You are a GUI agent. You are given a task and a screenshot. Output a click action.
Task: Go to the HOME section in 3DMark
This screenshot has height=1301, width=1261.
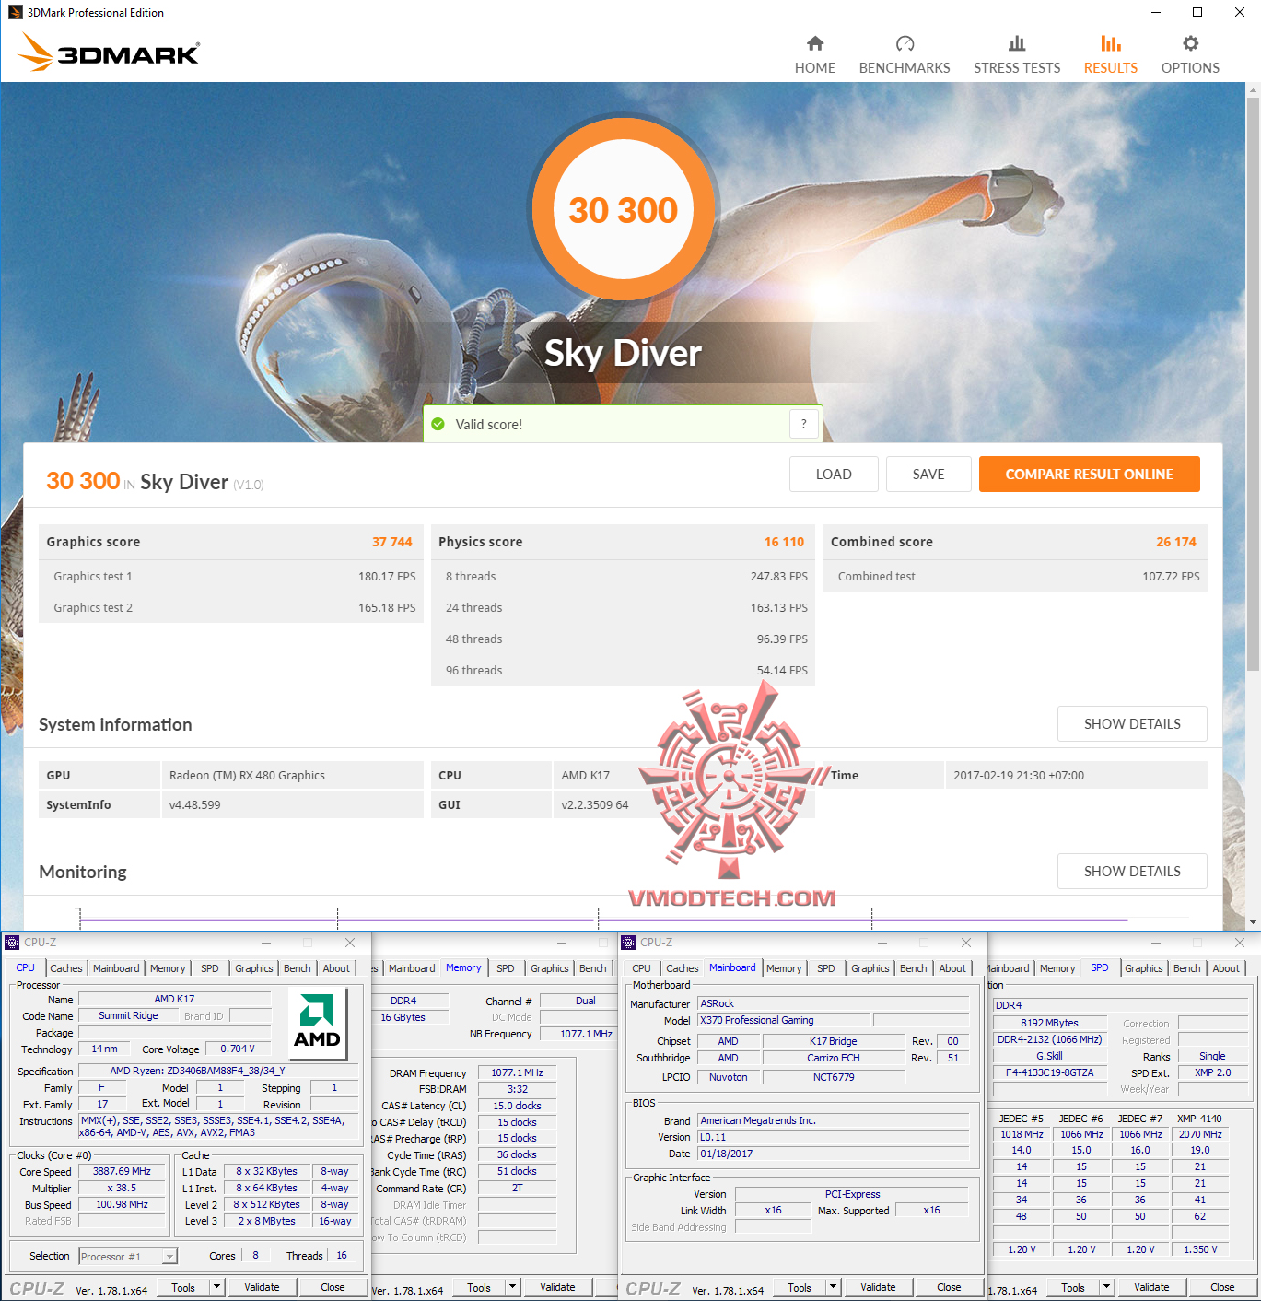815,55
